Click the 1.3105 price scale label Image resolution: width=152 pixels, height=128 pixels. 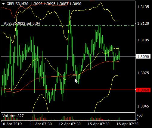coord(143,40)
